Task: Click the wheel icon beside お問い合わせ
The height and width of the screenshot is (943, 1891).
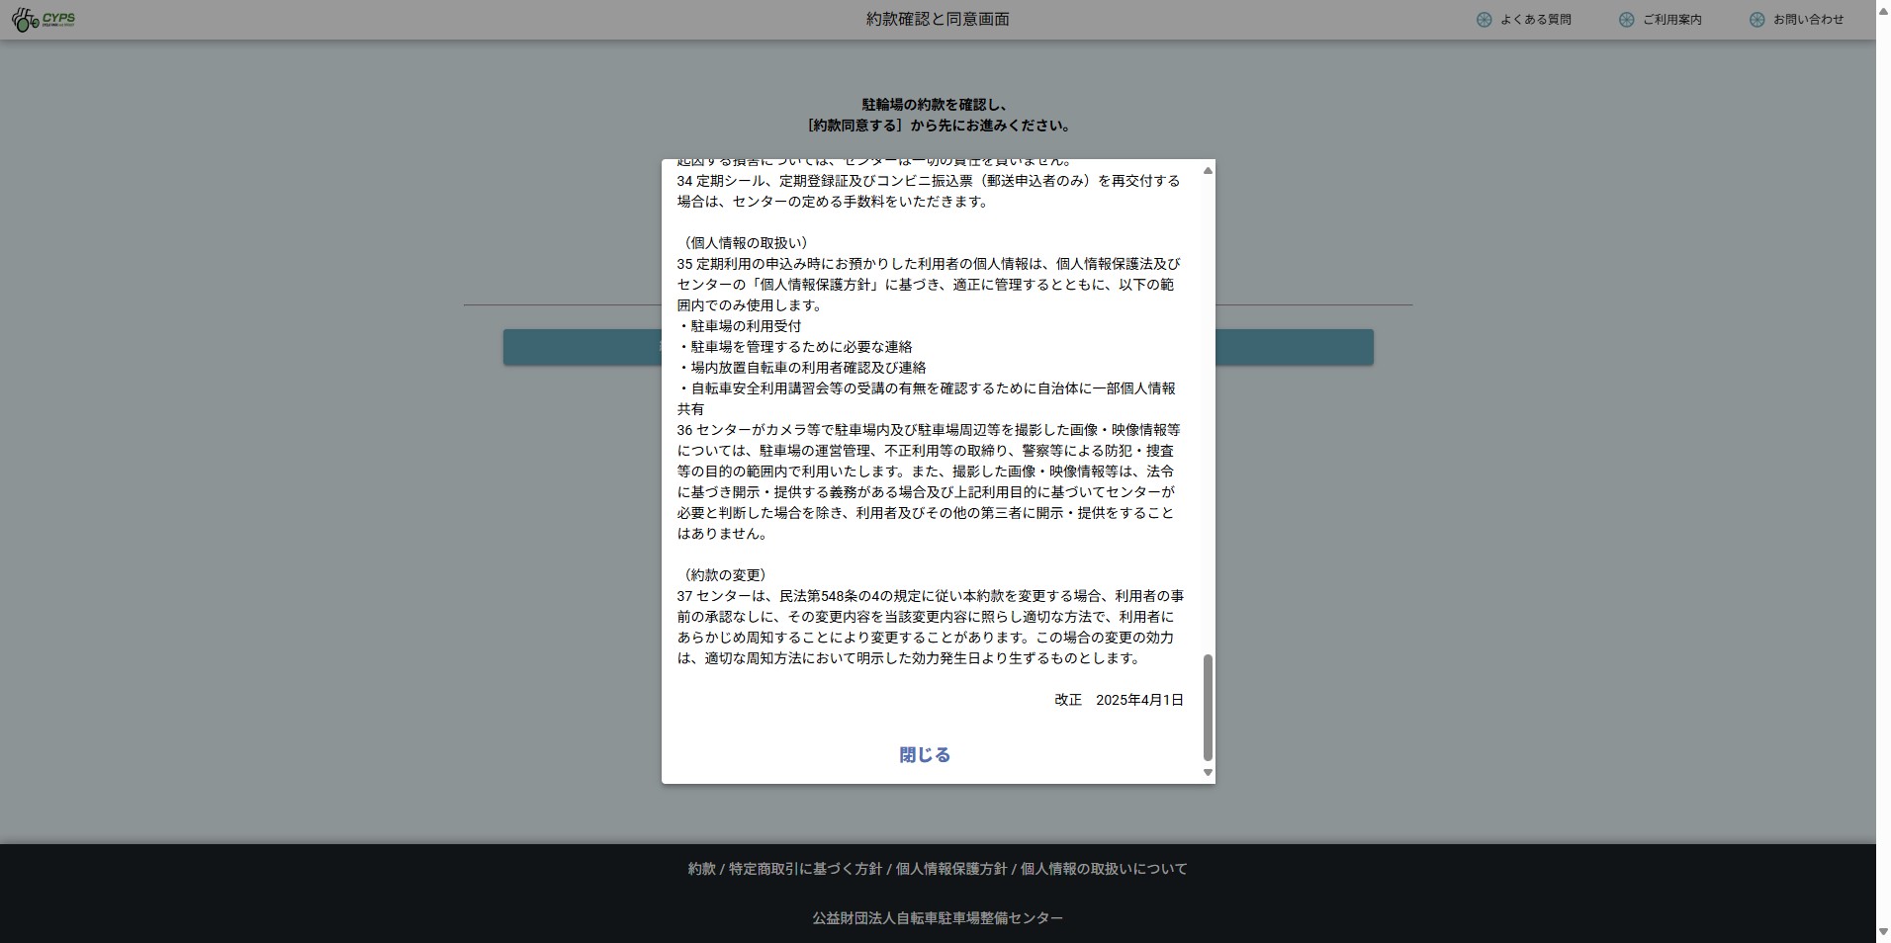Action: click(1756, 20)
